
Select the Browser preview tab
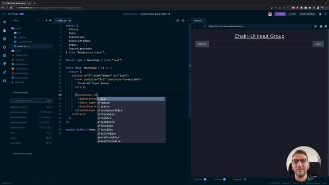click(198, 21)
